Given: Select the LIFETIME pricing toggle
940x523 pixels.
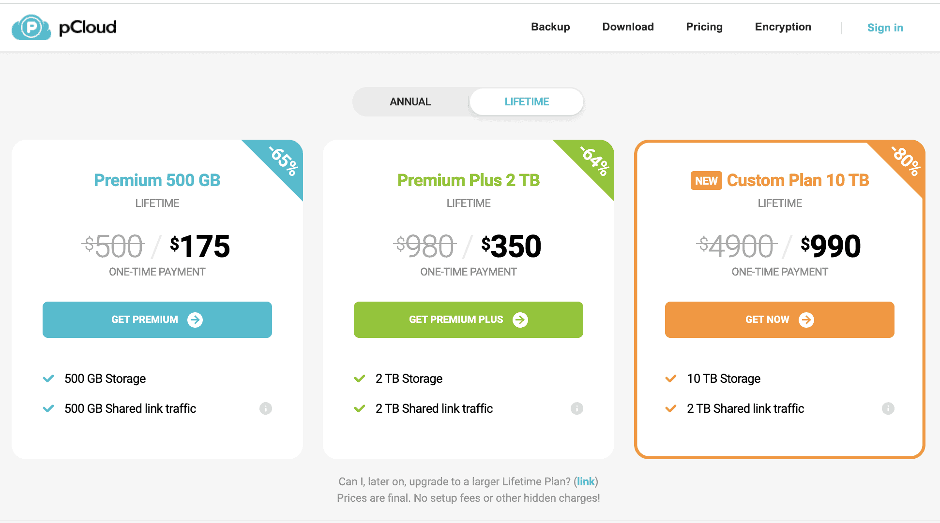Looking at the screenshot, I should 526,102.
